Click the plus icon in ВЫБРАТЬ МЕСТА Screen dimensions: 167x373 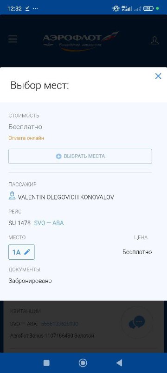(58, 156)
